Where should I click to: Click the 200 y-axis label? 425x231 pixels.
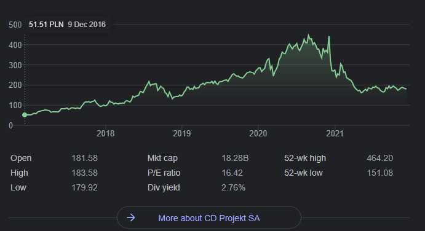(x=15, y=85)
